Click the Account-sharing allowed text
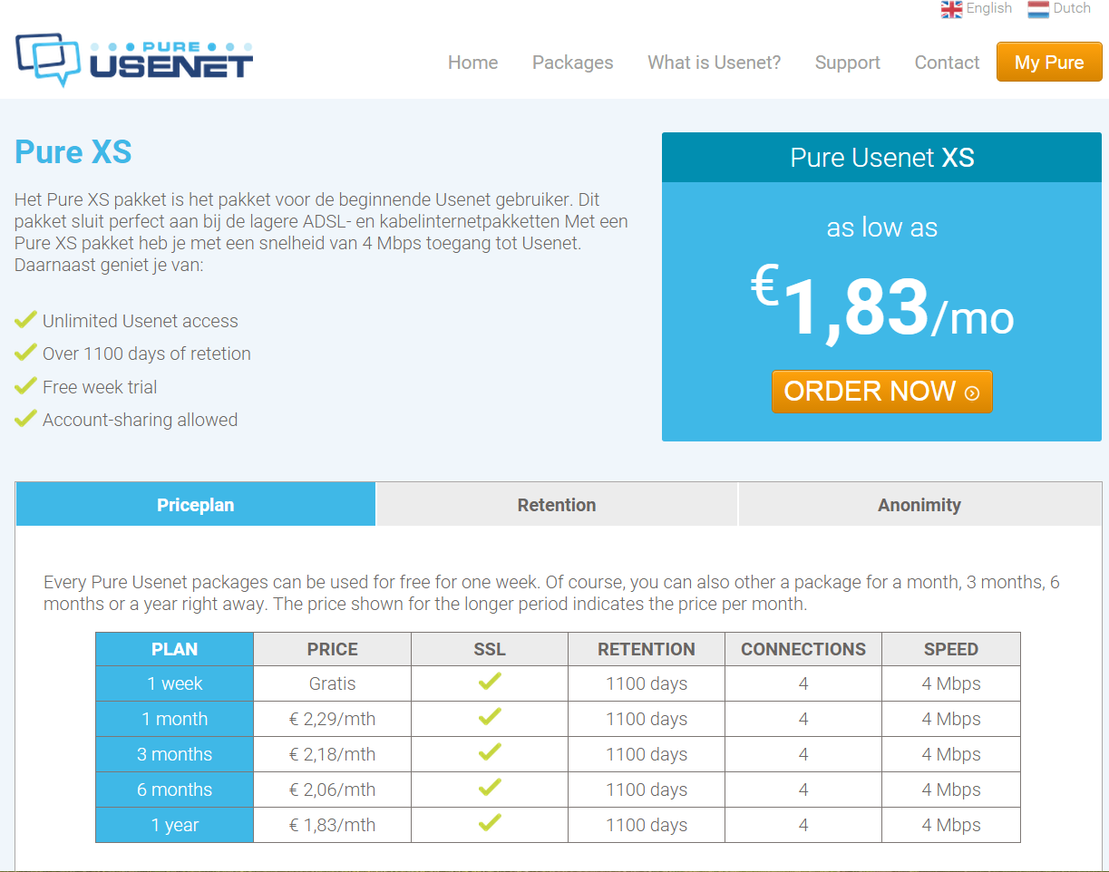 point(141,420)
